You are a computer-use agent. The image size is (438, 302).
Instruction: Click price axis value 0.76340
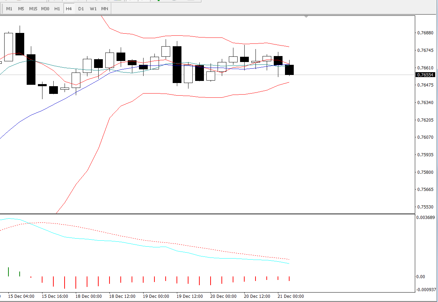coord(425,103)
